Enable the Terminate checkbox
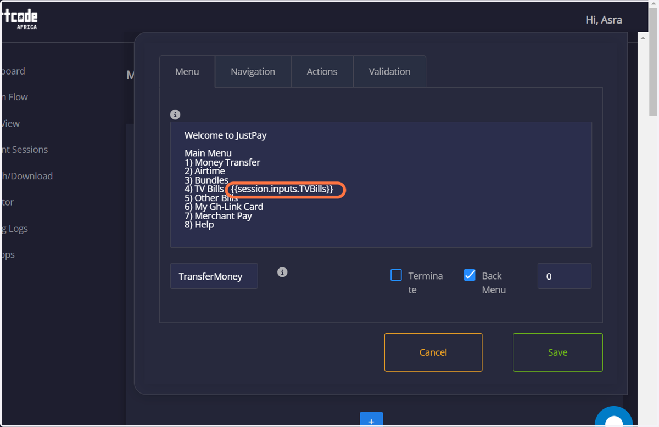 point(396,275)
